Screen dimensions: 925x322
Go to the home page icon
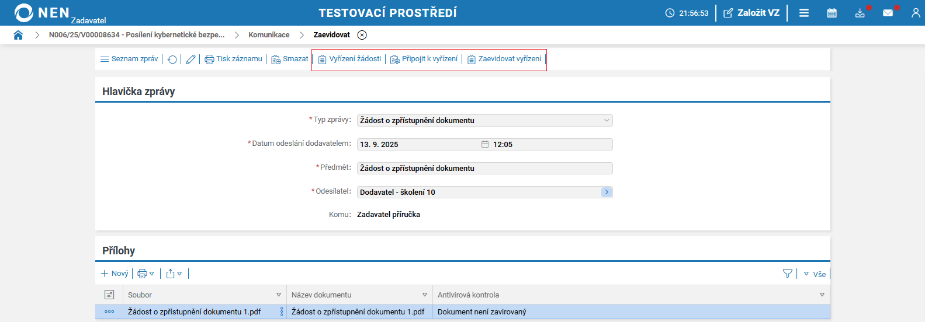18,35
